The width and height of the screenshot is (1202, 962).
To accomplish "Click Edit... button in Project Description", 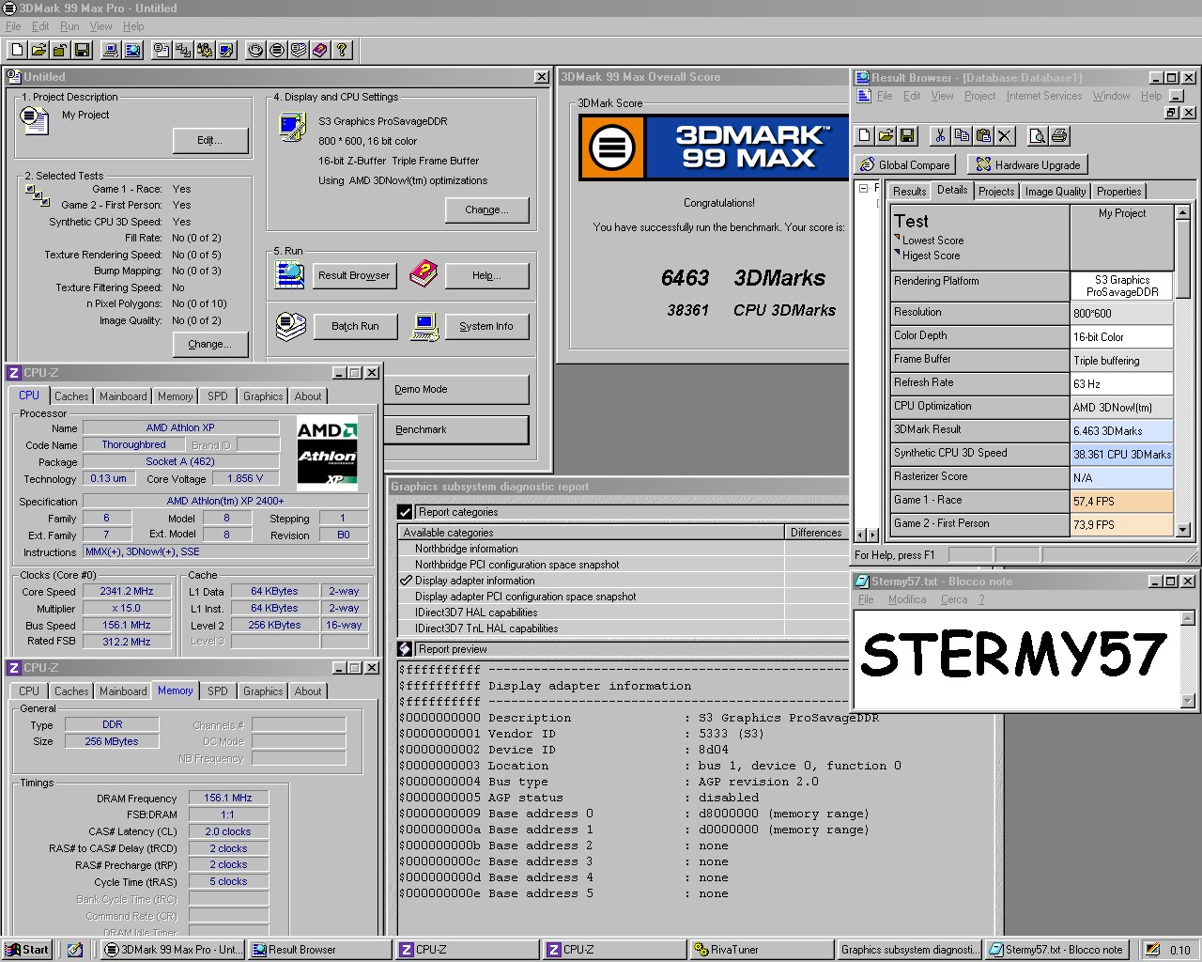I will 210,140.
